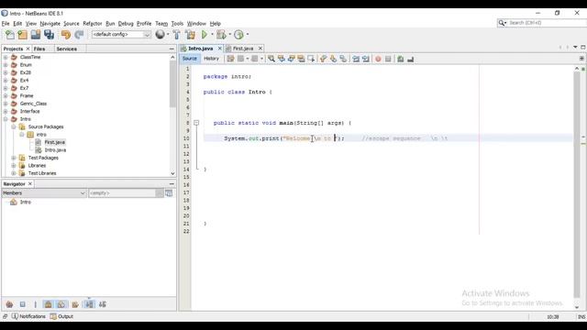Close the Navigator panel tab

point(30,184)
